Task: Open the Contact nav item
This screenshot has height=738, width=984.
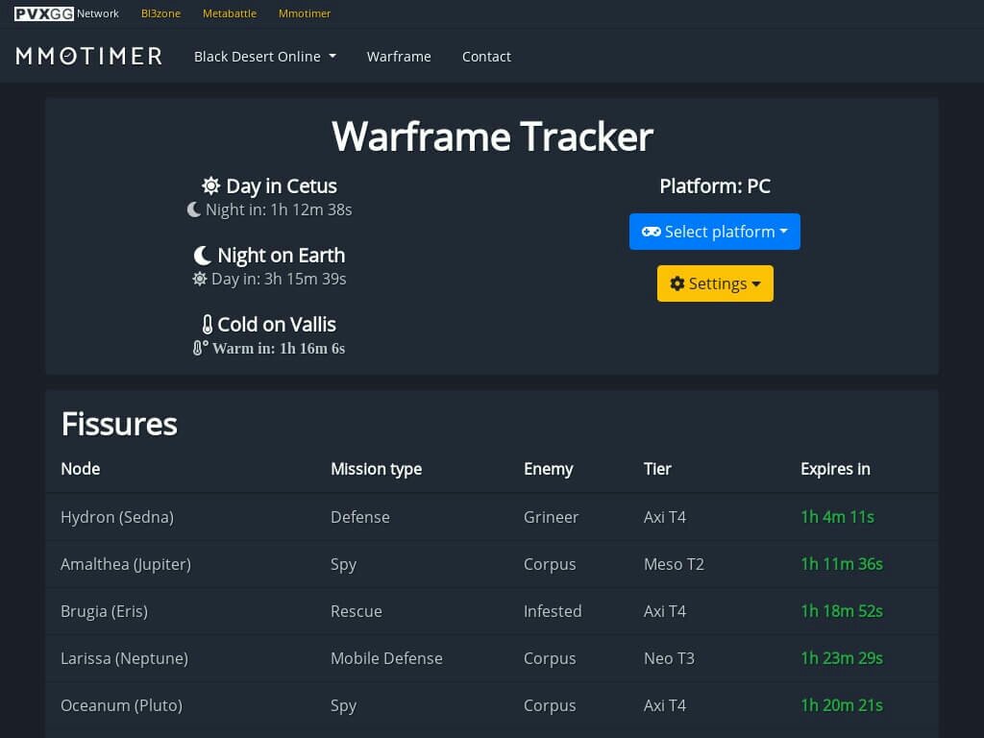Action: [x=486, y=57]
